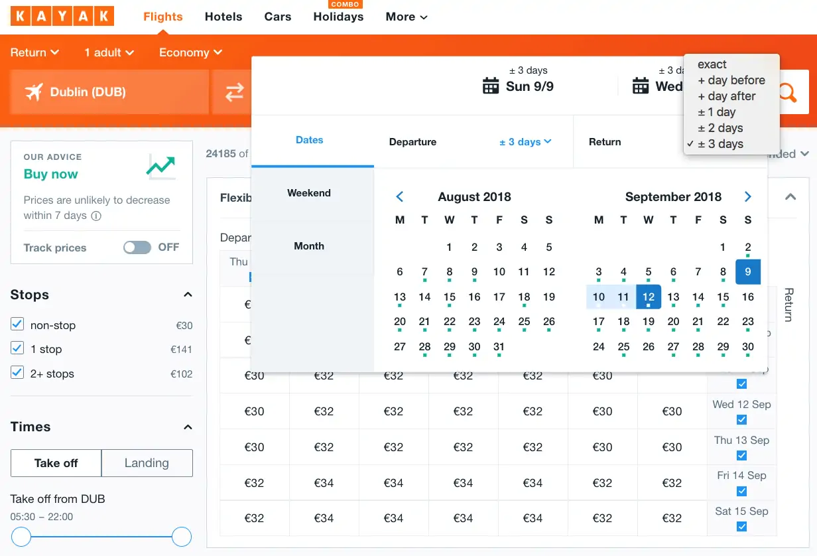This screenshot has width=817, height=556.
Task: Go to previous month with left arrow
Action: pyautogui.click(x=400, y=197)
